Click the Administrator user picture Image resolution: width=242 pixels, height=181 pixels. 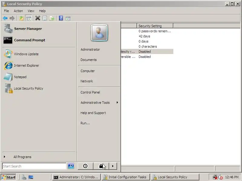pos(99,33)
